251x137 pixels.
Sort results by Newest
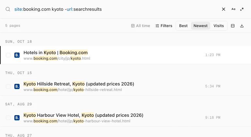coord(200,26)
